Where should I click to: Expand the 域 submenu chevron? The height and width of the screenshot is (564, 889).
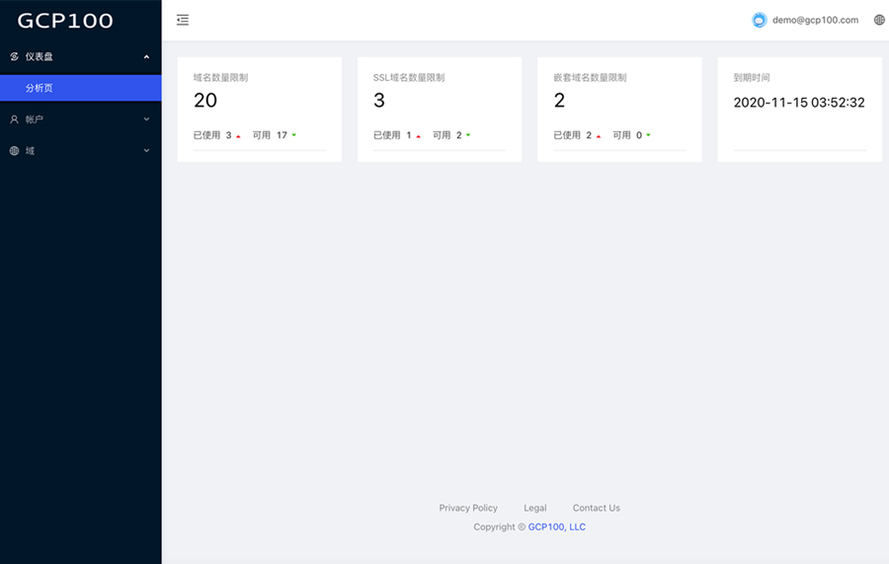click(x=146, y=151)
